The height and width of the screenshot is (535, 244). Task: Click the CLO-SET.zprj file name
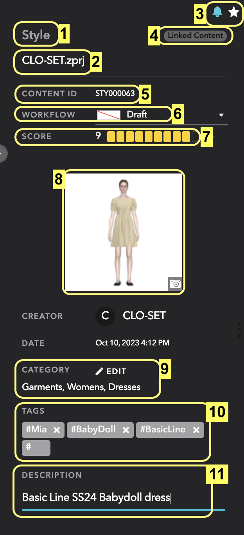pos(53,60)
